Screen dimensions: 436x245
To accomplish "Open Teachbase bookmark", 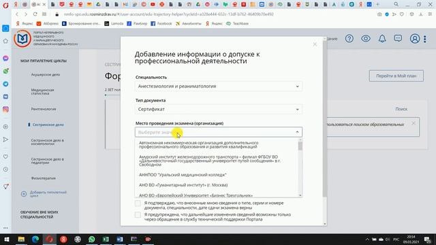I will [237, 24].
